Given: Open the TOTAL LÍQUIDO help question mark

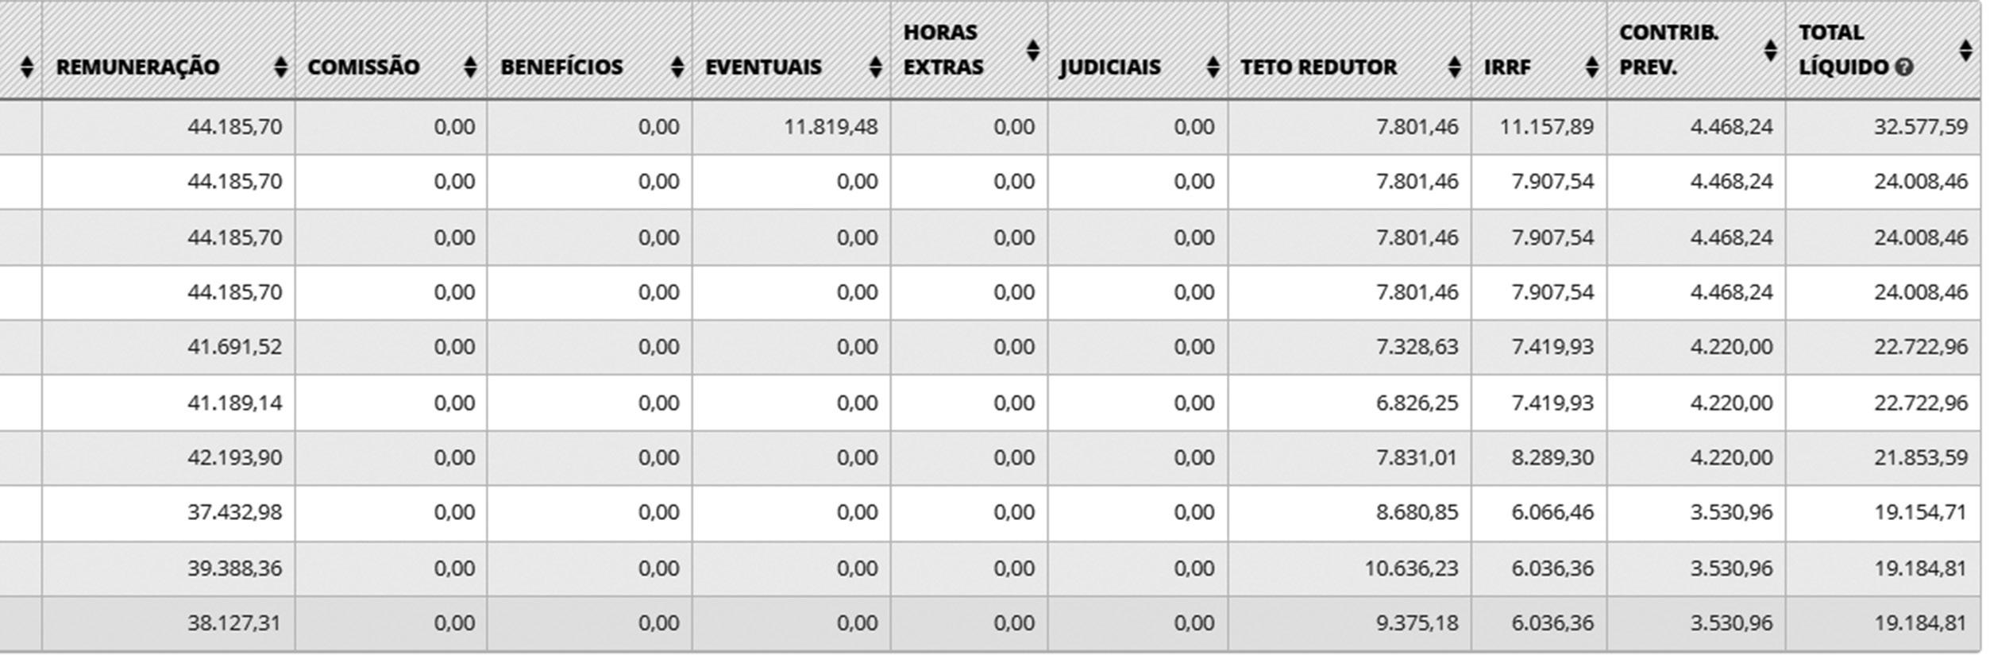Looking at the screenshot, I should [x=1903, y=67].
